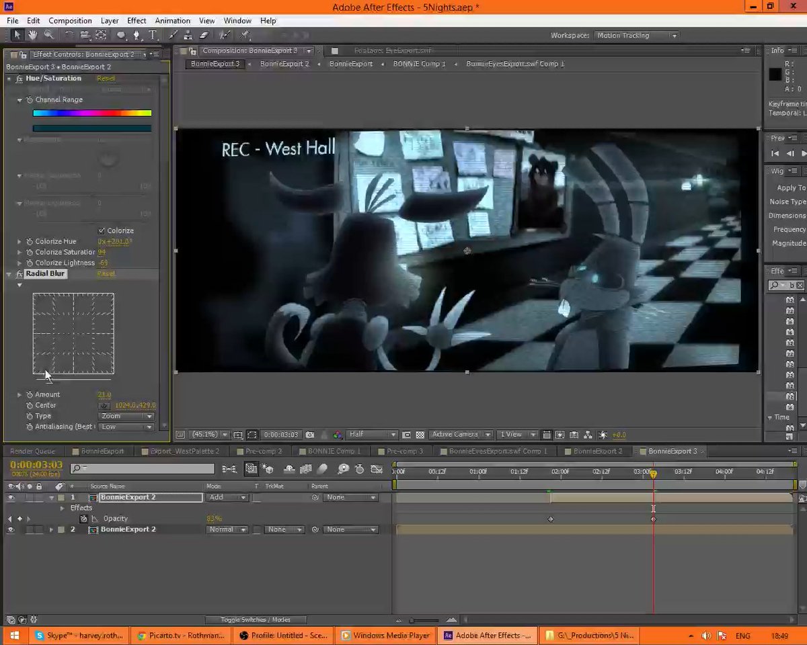Open the Composition menu

[70, 21]
